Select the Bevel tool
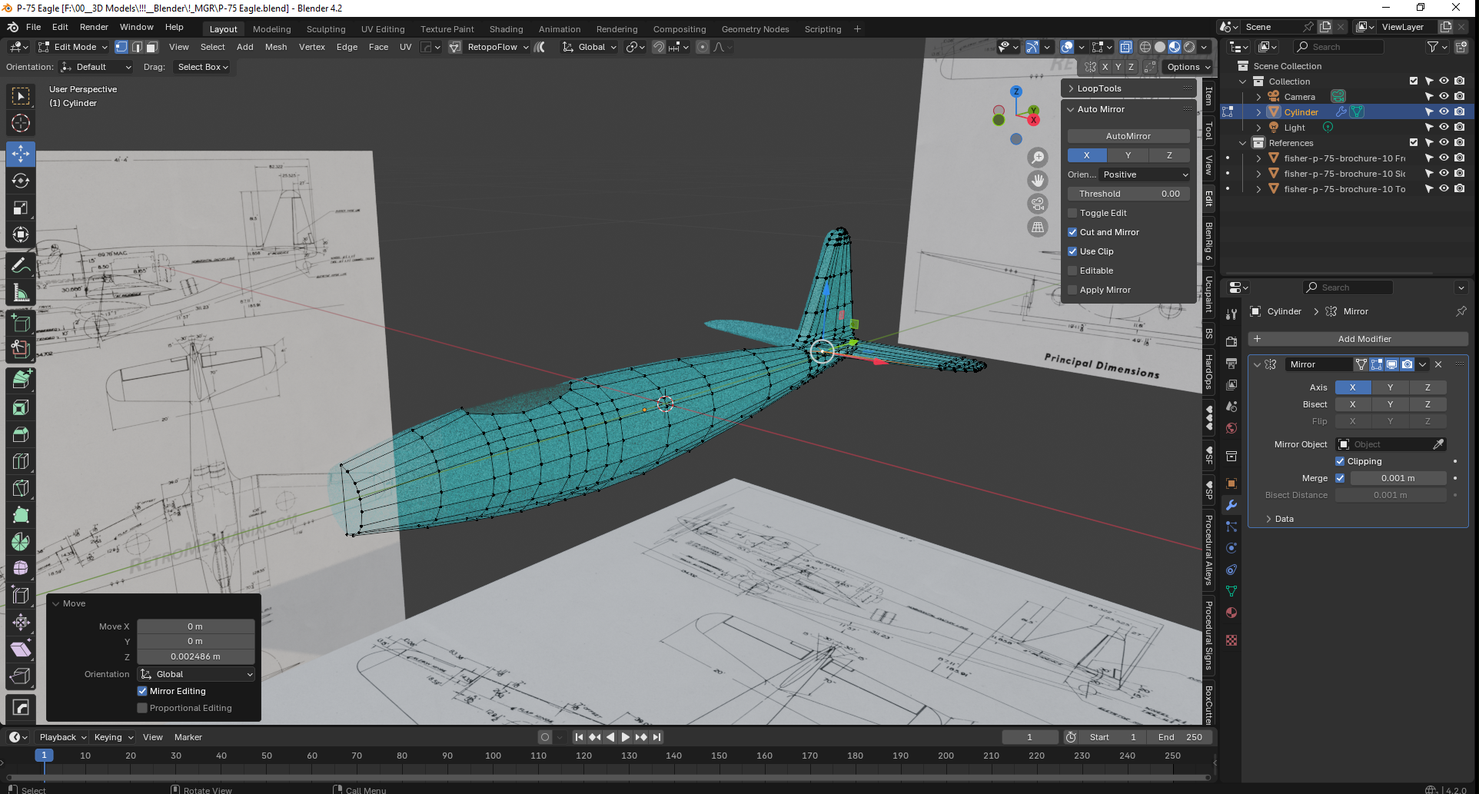 point(21,434)
